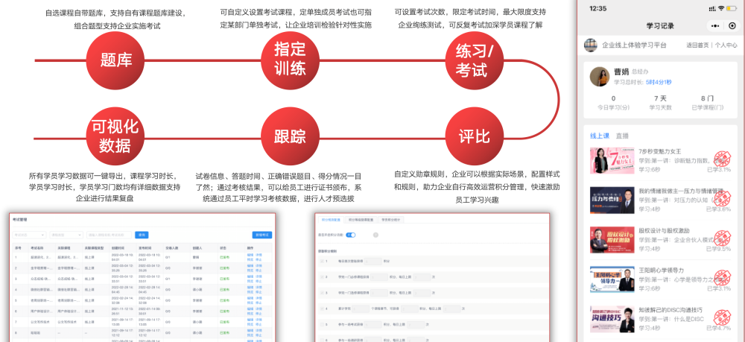Open the 压力与情绪管理 course thumbnail
This screenshot has width=745, height=342.
[612, 200]
